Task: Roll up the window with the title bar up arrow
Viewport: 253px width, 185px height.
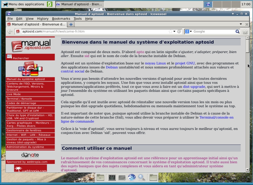Action: (x=233, y=14)
